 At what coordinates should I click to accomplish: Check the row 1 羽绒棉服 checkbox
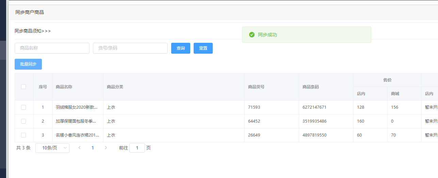(x=23, y=107)
